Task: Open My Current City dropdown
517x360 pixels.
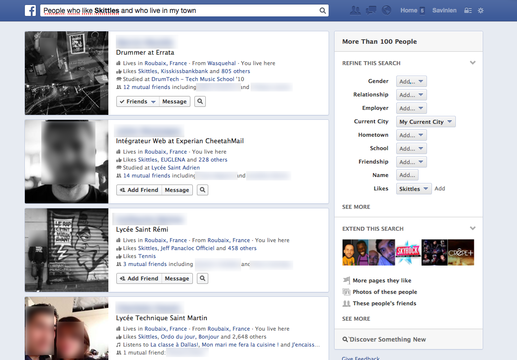Action: click(x=426, y=122)
